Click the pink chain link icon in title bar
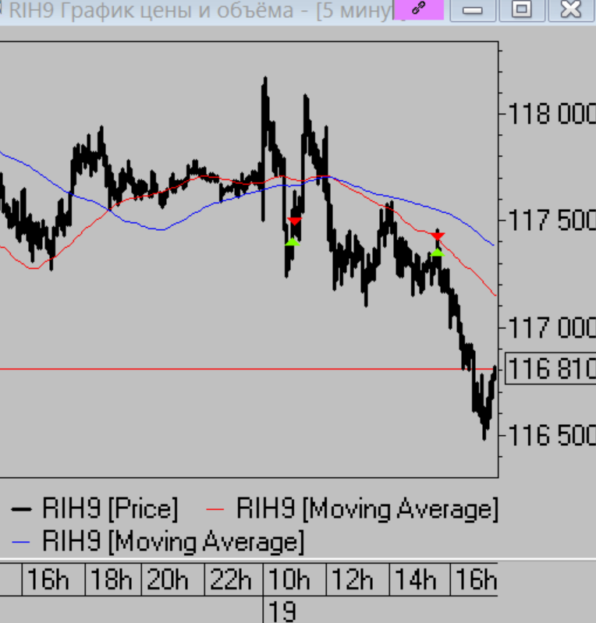Image resolution: width=596 pixels, height=623 pixels. [417, 9]
